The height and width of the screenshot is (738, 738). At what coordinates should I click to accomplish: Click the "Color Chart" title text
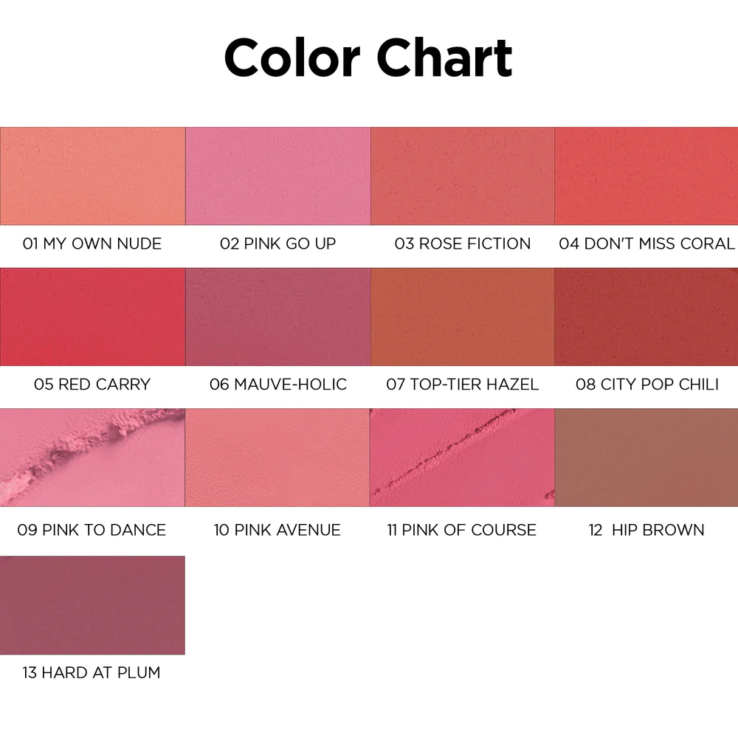pos(368,58)
